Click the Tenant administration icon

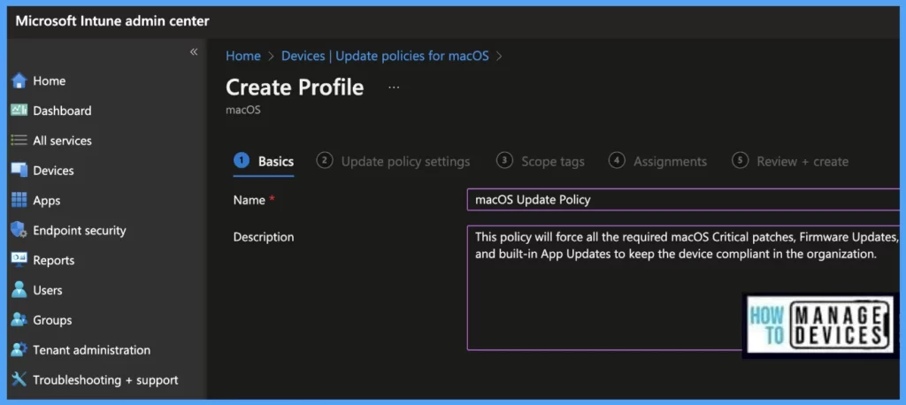(19, 350)
